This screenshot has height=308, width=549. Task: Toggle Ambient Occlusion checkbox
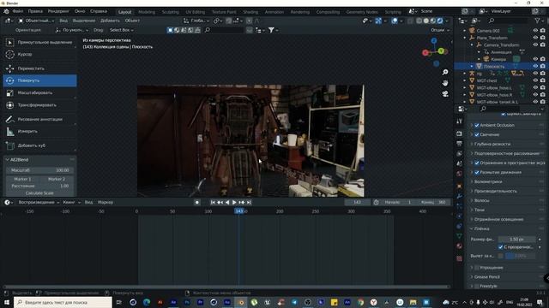pos(477,125)
